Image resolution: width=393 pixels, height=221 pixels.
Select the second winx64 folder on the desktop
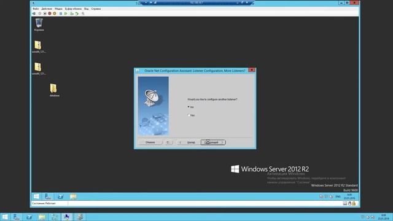pos(39,68)
